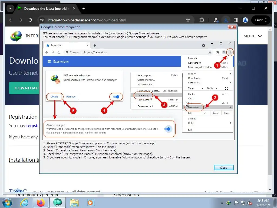
Task: Launch Internet Explorer from taskbar
Action: pyautogui.click(x=24, y=203)
